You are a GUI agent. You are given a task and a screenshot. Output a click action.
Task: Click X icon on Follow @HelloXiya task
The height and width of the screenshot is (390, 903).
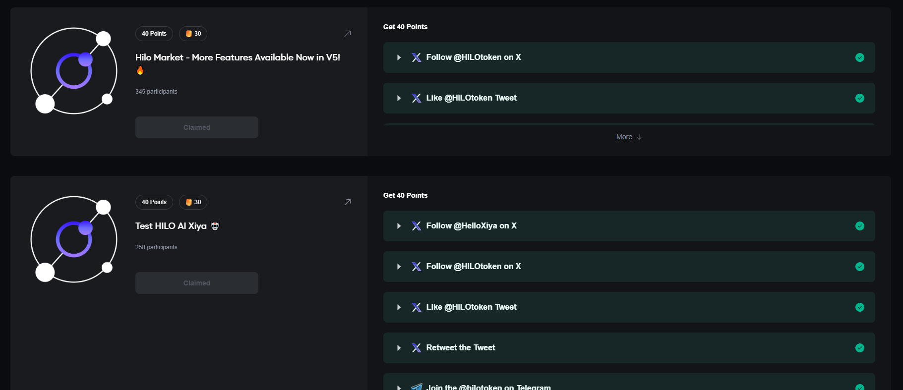click(x=417, y=226)
